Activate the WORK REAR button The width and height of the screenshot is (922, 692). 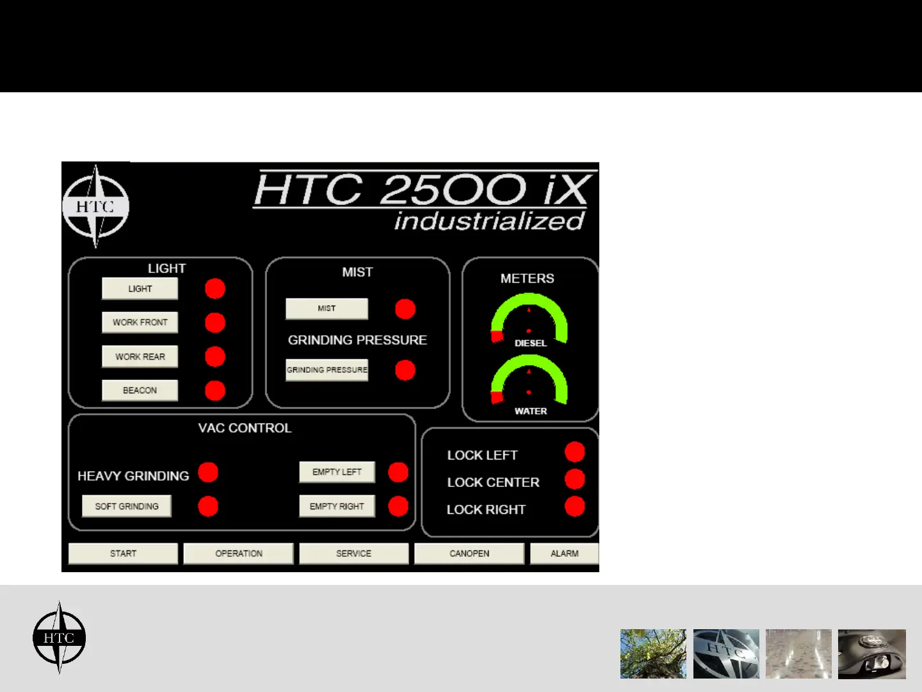tap(140, 356)
